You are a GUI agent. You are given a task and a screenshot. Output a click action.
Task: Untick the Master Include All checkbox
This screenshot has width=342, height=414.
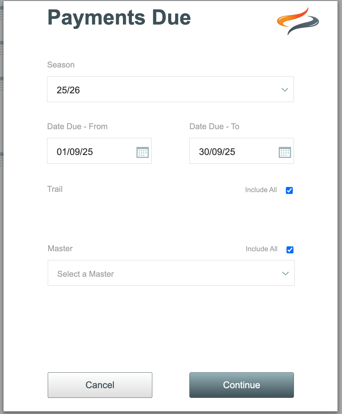click(x=290, y=250)
